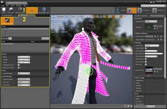This screenshot has height=109, width=167.
Task: Adjust the brush Strength value field
Action: click(x=24, y=60)
